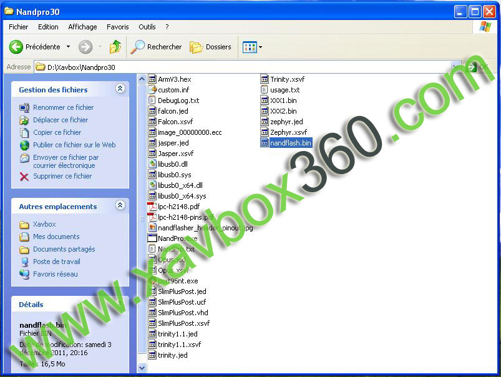
Task: Select the libusb0_x64.dll file icon
Action: pyautogui.click(x=152, y=185)
